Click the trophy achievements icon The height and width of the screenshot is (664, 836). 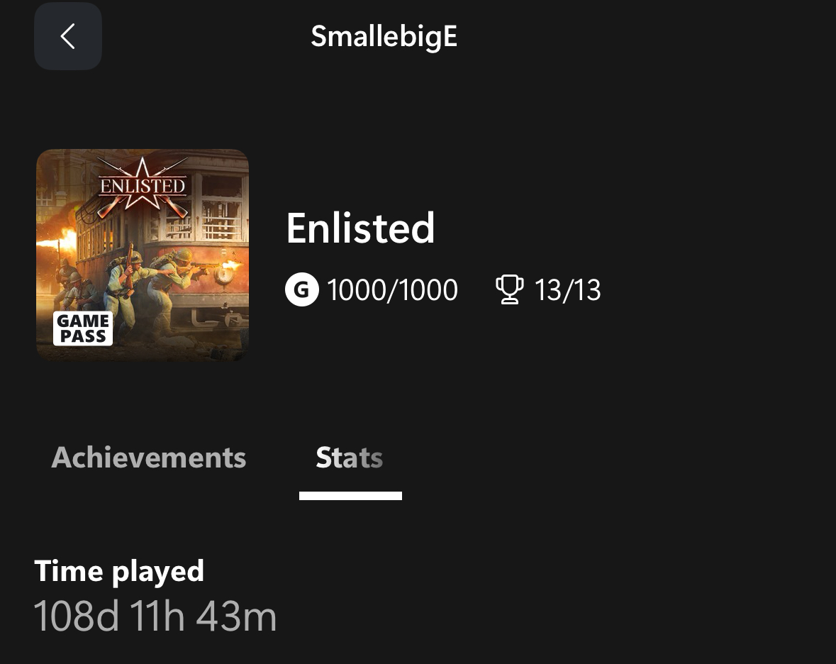[x=509, y=290]
